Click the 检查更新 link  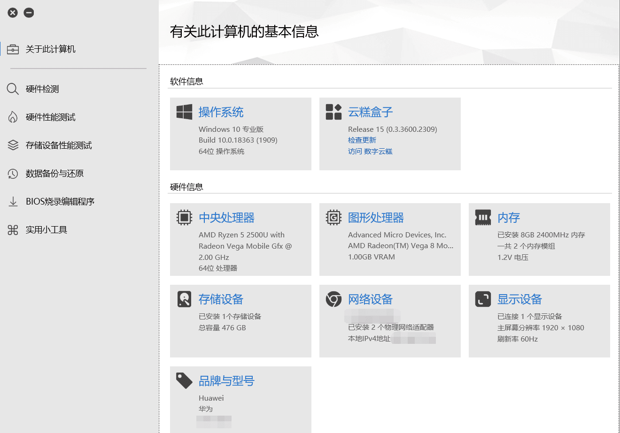(362, 140)
